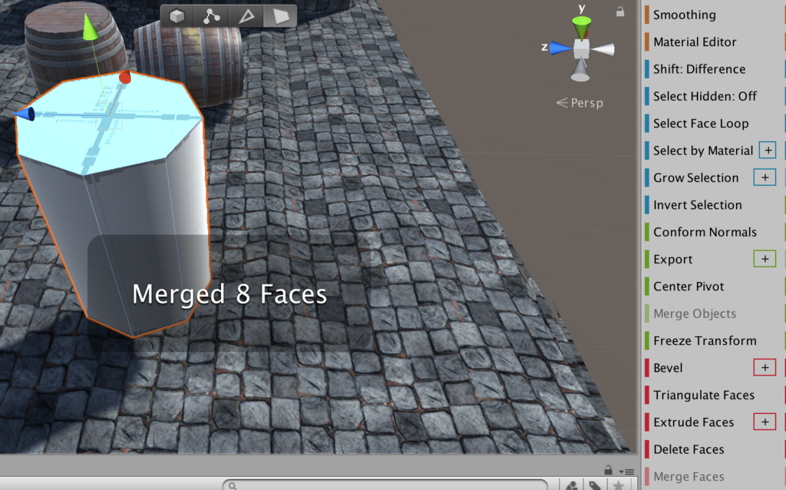The height and width of the screenshot is (490, 786).
Task: Switch to Edge selection mode icon
Action: tap(246, 16)
